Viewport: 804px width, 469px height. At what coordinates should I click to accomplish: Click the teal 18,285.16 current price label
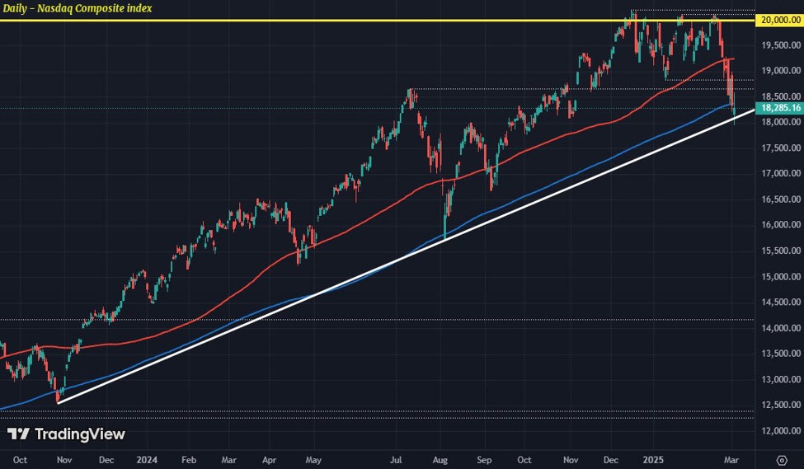click(x=781, y=107)
